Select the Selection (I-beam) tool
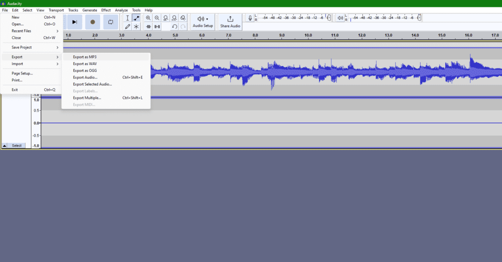 pyautogui.click(x=127, y=18)
